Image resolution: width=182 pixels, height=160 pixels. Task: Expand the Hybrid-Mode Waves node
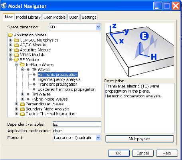pyautogui.click(x=22, y=99)
